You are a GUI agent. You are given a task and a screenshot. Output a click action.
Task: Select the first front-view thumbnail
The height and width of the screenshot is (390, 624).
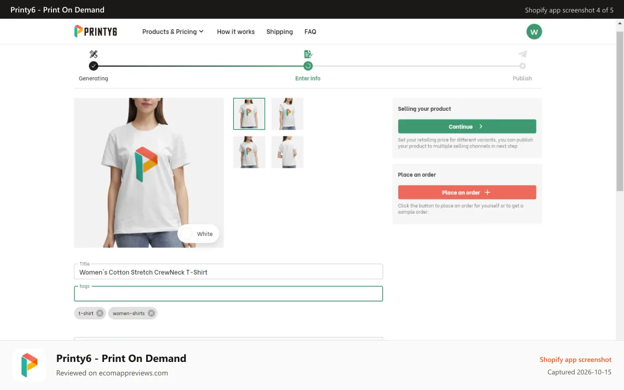pos(249,114)
